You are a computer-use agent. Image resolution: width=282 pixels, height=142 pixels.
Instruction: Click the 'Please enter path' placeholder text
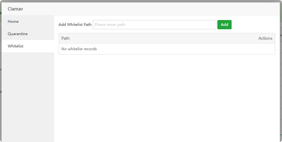pos(110,25)
